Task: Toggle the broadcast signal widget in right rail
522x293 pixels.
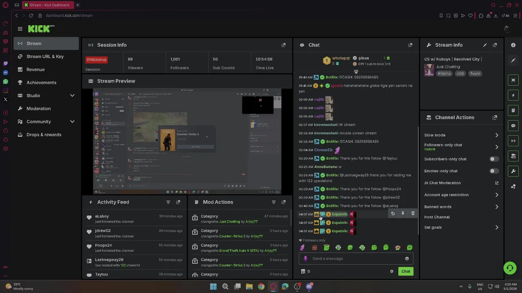Action: (513, 141)
